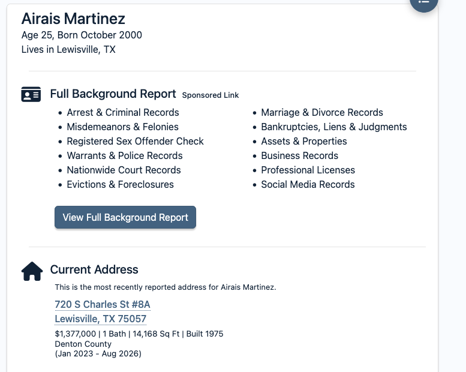Select Marriage & Divorce Records item
This screenshot has height=372, width=466.
322,112
